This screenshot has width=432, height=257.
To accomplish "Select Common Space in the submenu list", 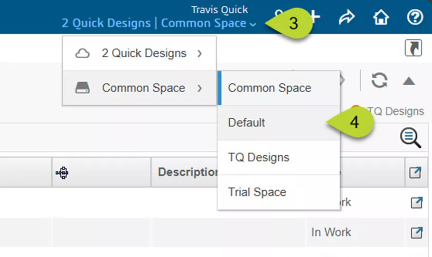I will tap(270, 88).
